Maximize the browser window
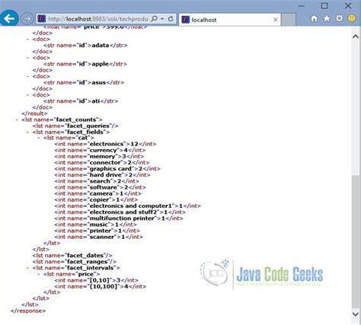The image size is (361, 325). tap(324, 5)
